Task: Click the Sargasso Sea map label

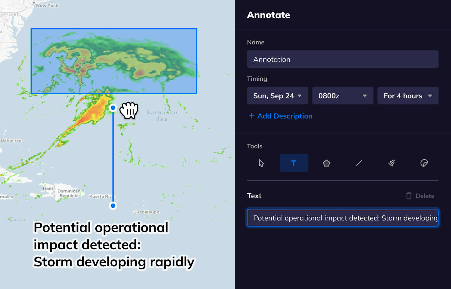Action: tap(162, 116)
